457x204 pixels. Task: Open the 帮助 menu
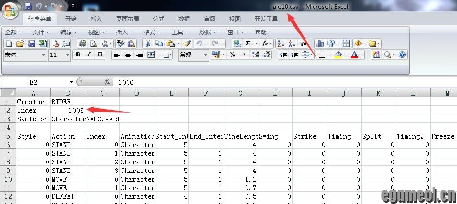click(264, 32)
